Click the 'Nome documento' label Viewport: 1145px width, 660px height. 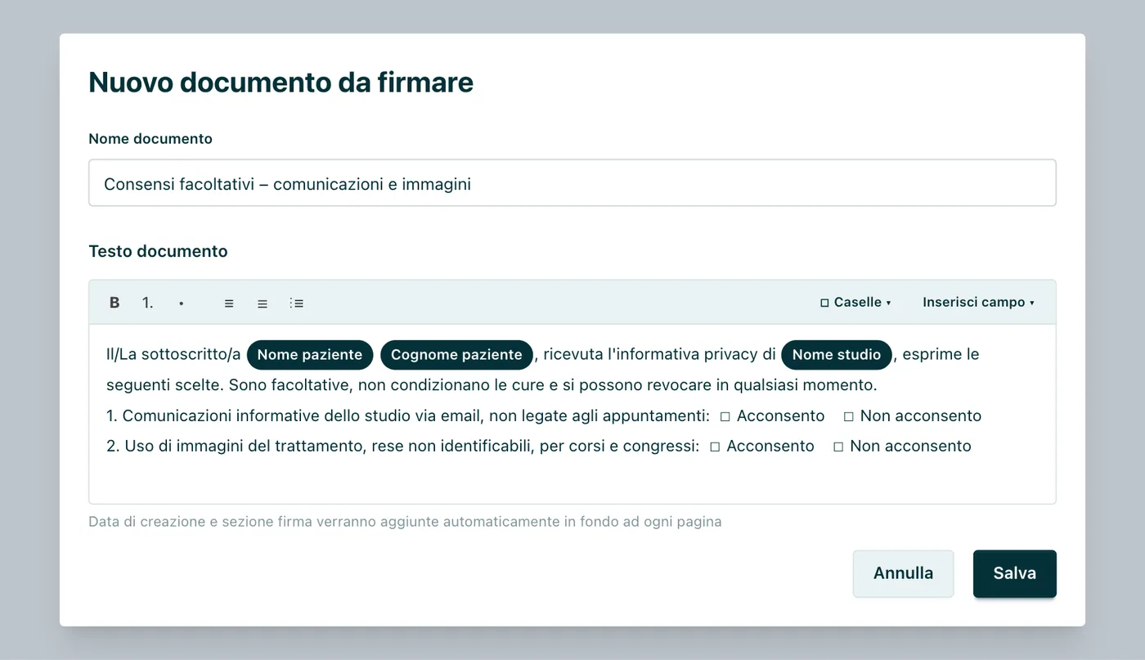tap(150, 139)
